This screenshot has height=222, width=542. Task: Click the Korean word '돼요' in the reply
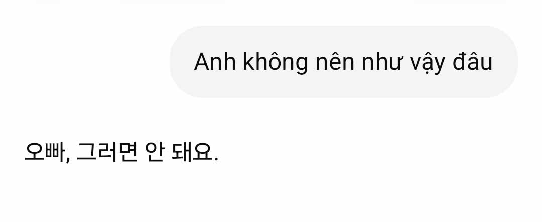(192, 152)
